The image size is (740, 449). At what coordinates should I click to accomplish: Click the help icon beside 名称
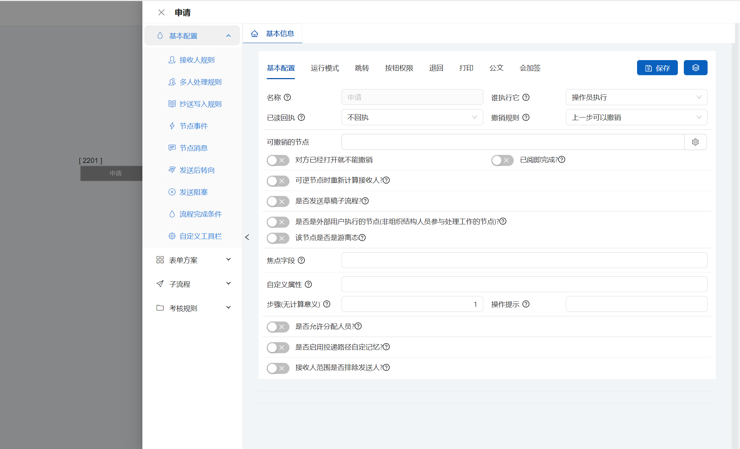(287, 97)
